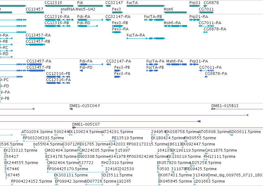Select the Pex3 gene label
263x186 pixels.
coord(117,9)
